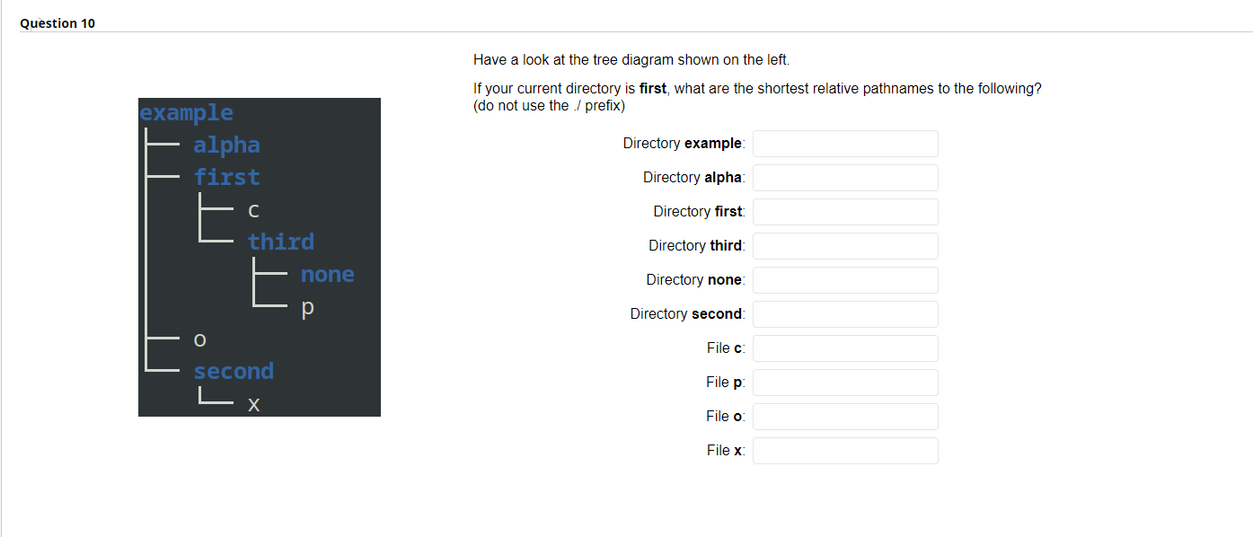Select the second directory node

pyautogui.click(x=234, y=371)
